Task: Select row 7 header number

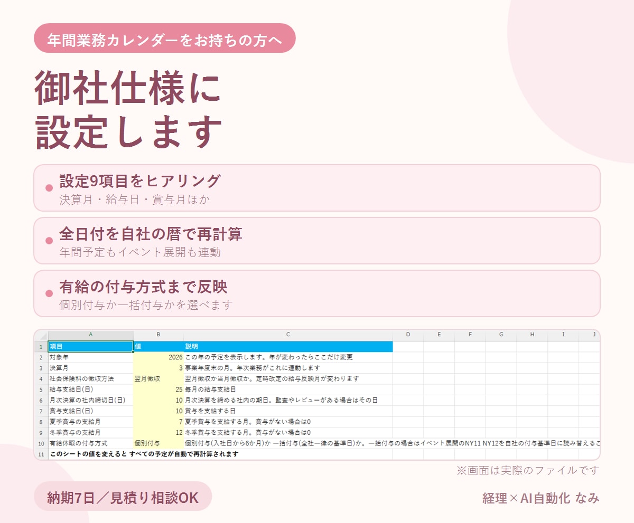Action: 41,411
